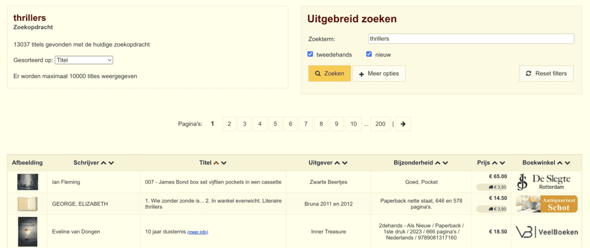Go to page 2 of results
Viewport: 590px width, 248px height.
point(229,124)
